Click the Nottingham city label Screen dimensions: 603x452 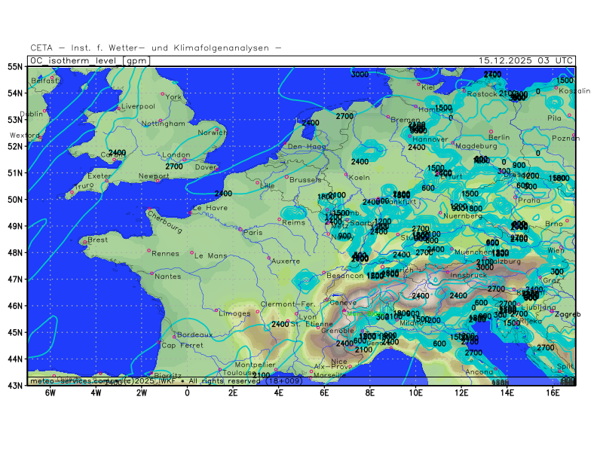point(163,123)
